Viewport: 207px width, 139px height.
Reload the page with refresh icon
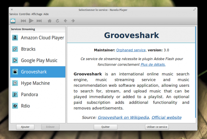point(57,21)
